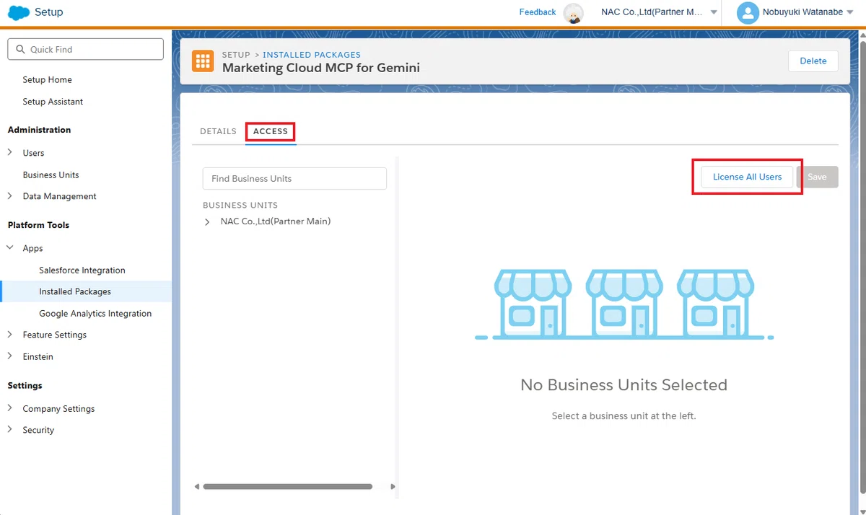Expand the Einstein section chevron
The image size is (866, 515).
pyautogui.click(x=10, y=356)
